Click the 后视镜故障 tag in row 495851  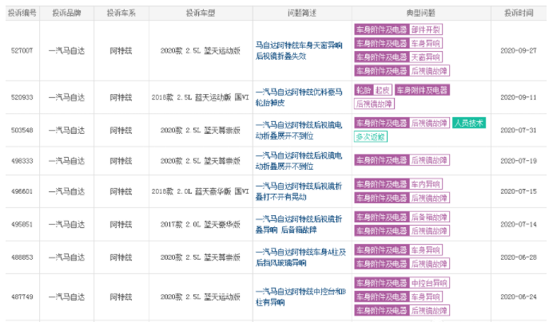pos(429,231)
